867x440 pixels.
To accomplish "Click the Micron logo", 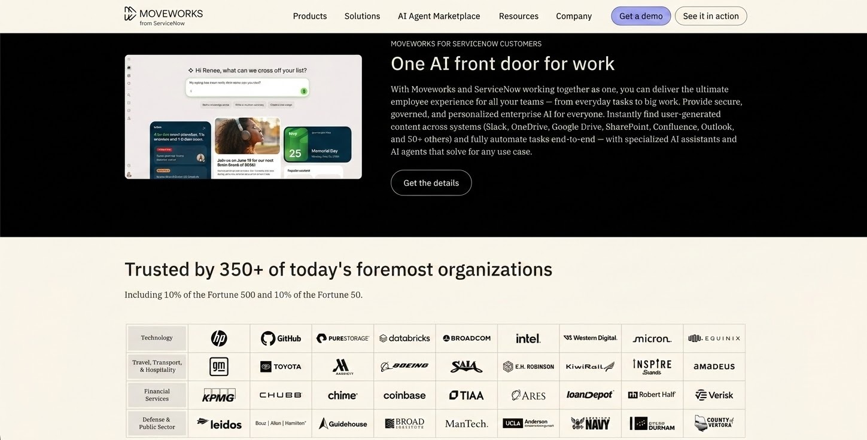I will click(x=652, y=338).
